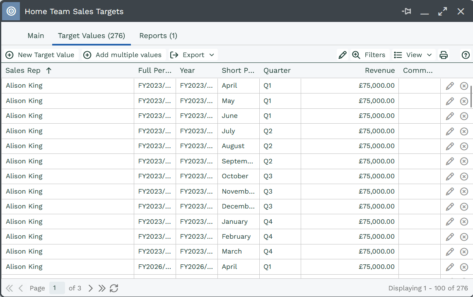The width and height of the screenshot is (473, 297).
Task: Edit Alison King's January Q4 target
Action: click(x=450, y=222)
